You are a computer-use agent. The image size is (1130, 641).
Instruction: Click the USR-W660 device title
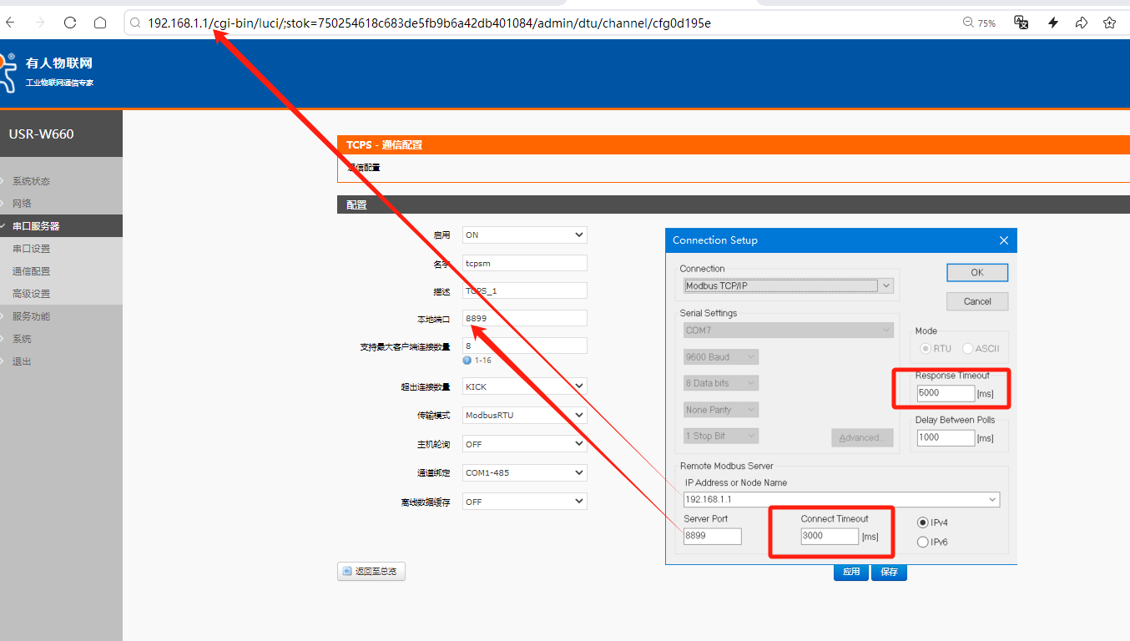pyautogui.click(x=42, y=134)
